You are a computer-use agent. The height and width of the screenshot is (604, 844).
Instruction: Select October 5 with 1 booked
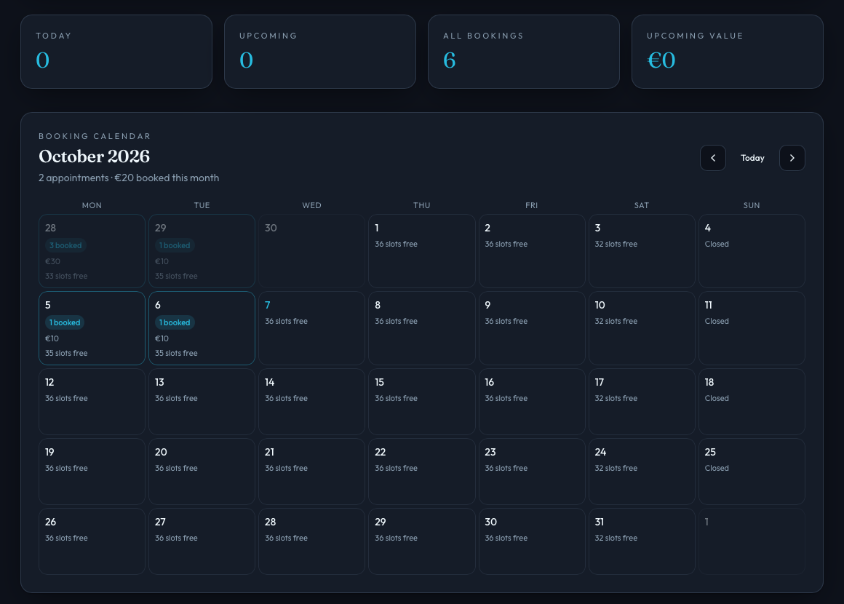92,328
